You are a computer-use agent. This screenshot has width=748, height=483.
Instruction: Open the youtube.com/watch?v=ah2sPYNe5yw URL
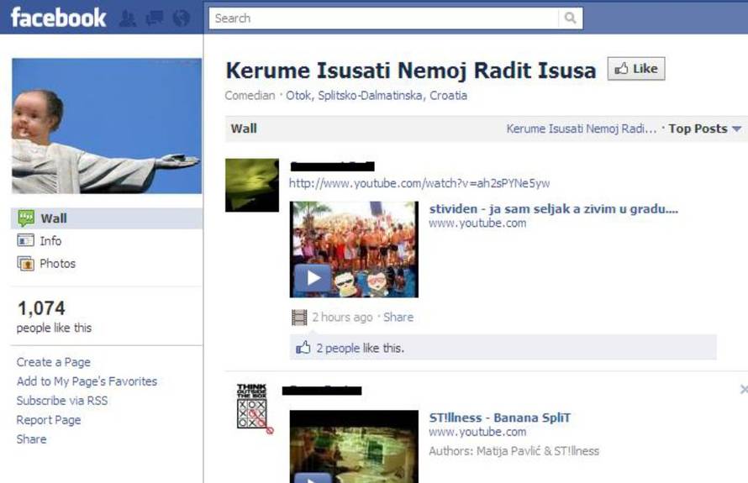(419, 183)
